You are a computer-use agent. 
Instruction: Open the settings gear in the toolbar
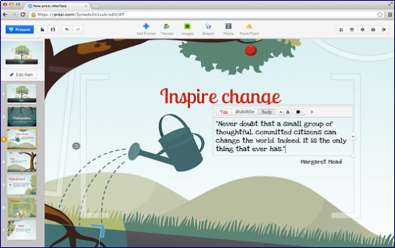[362, 29]
